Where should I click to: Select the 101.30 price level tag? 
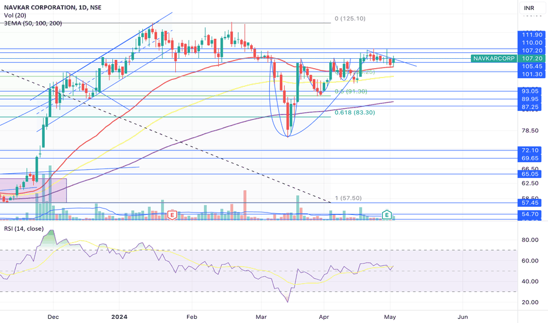[x=532, y=74]
